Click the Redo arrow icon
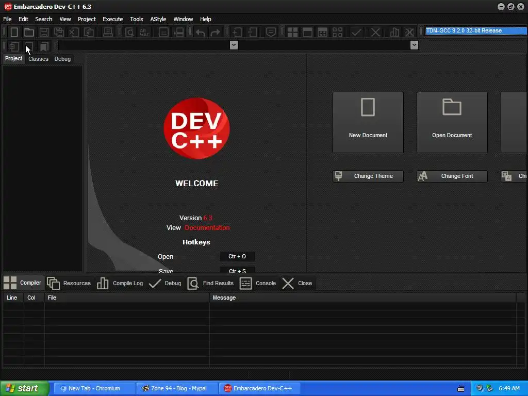 tap(215, 32)
